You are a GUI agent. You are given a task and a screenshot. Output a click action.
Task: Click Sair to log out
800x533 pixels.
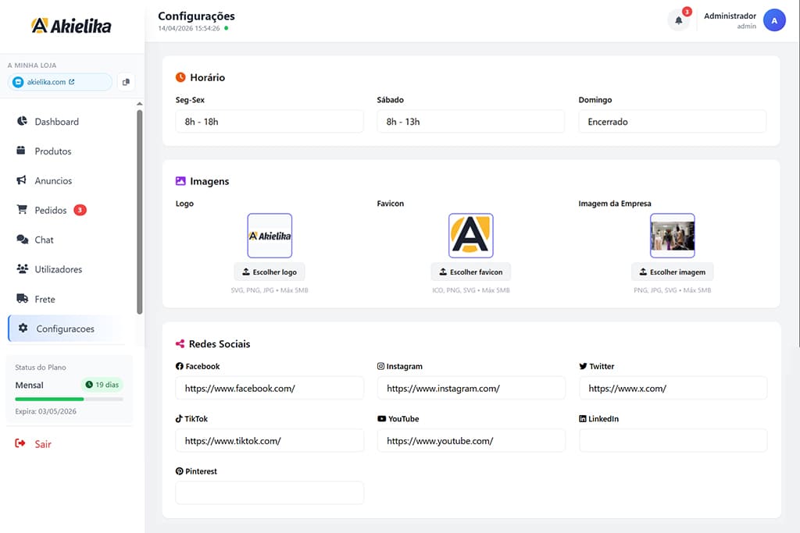pyautogui.click(x=42, y=444)
